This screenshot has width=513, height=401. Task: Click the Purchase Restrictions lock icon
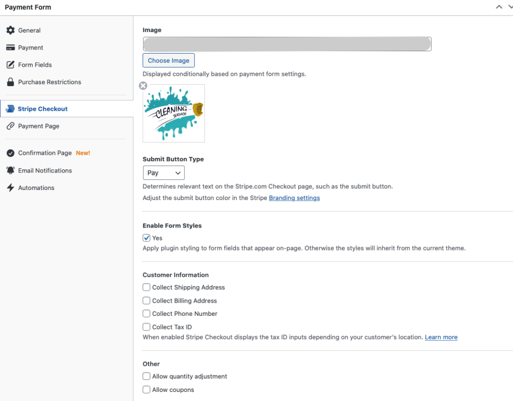[x=10, y=82]
